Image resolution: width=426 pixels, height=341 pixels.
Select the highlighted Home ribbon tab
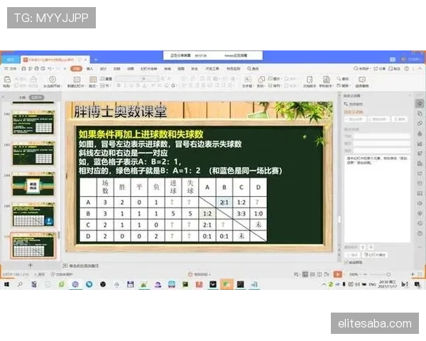click(76, 69)
